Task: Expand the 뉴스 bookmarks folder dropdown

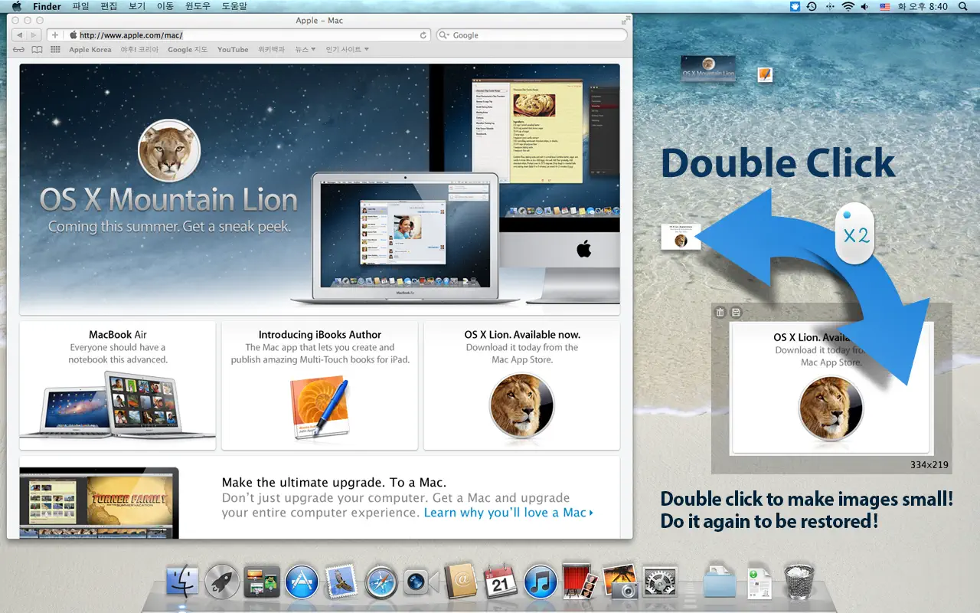Action: point(305,50)
